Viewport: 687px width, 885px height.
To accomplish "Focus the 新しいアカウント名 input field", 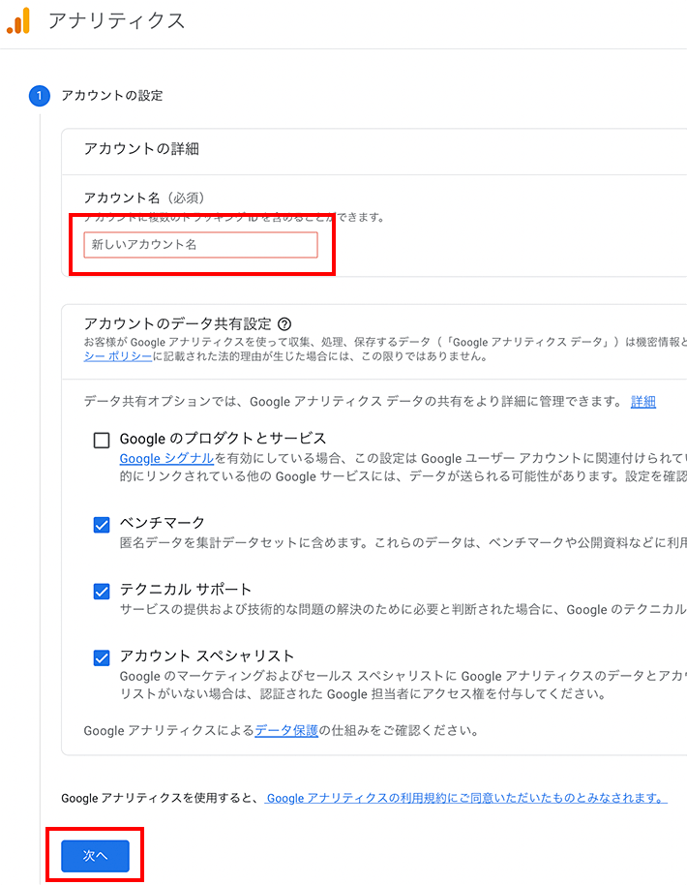I will (201, 245).
